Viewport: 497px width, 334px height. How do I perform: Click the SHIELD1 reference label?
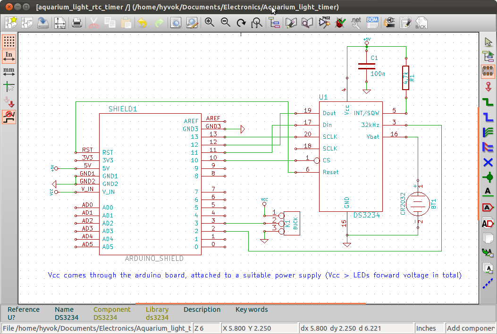(123, 109)
